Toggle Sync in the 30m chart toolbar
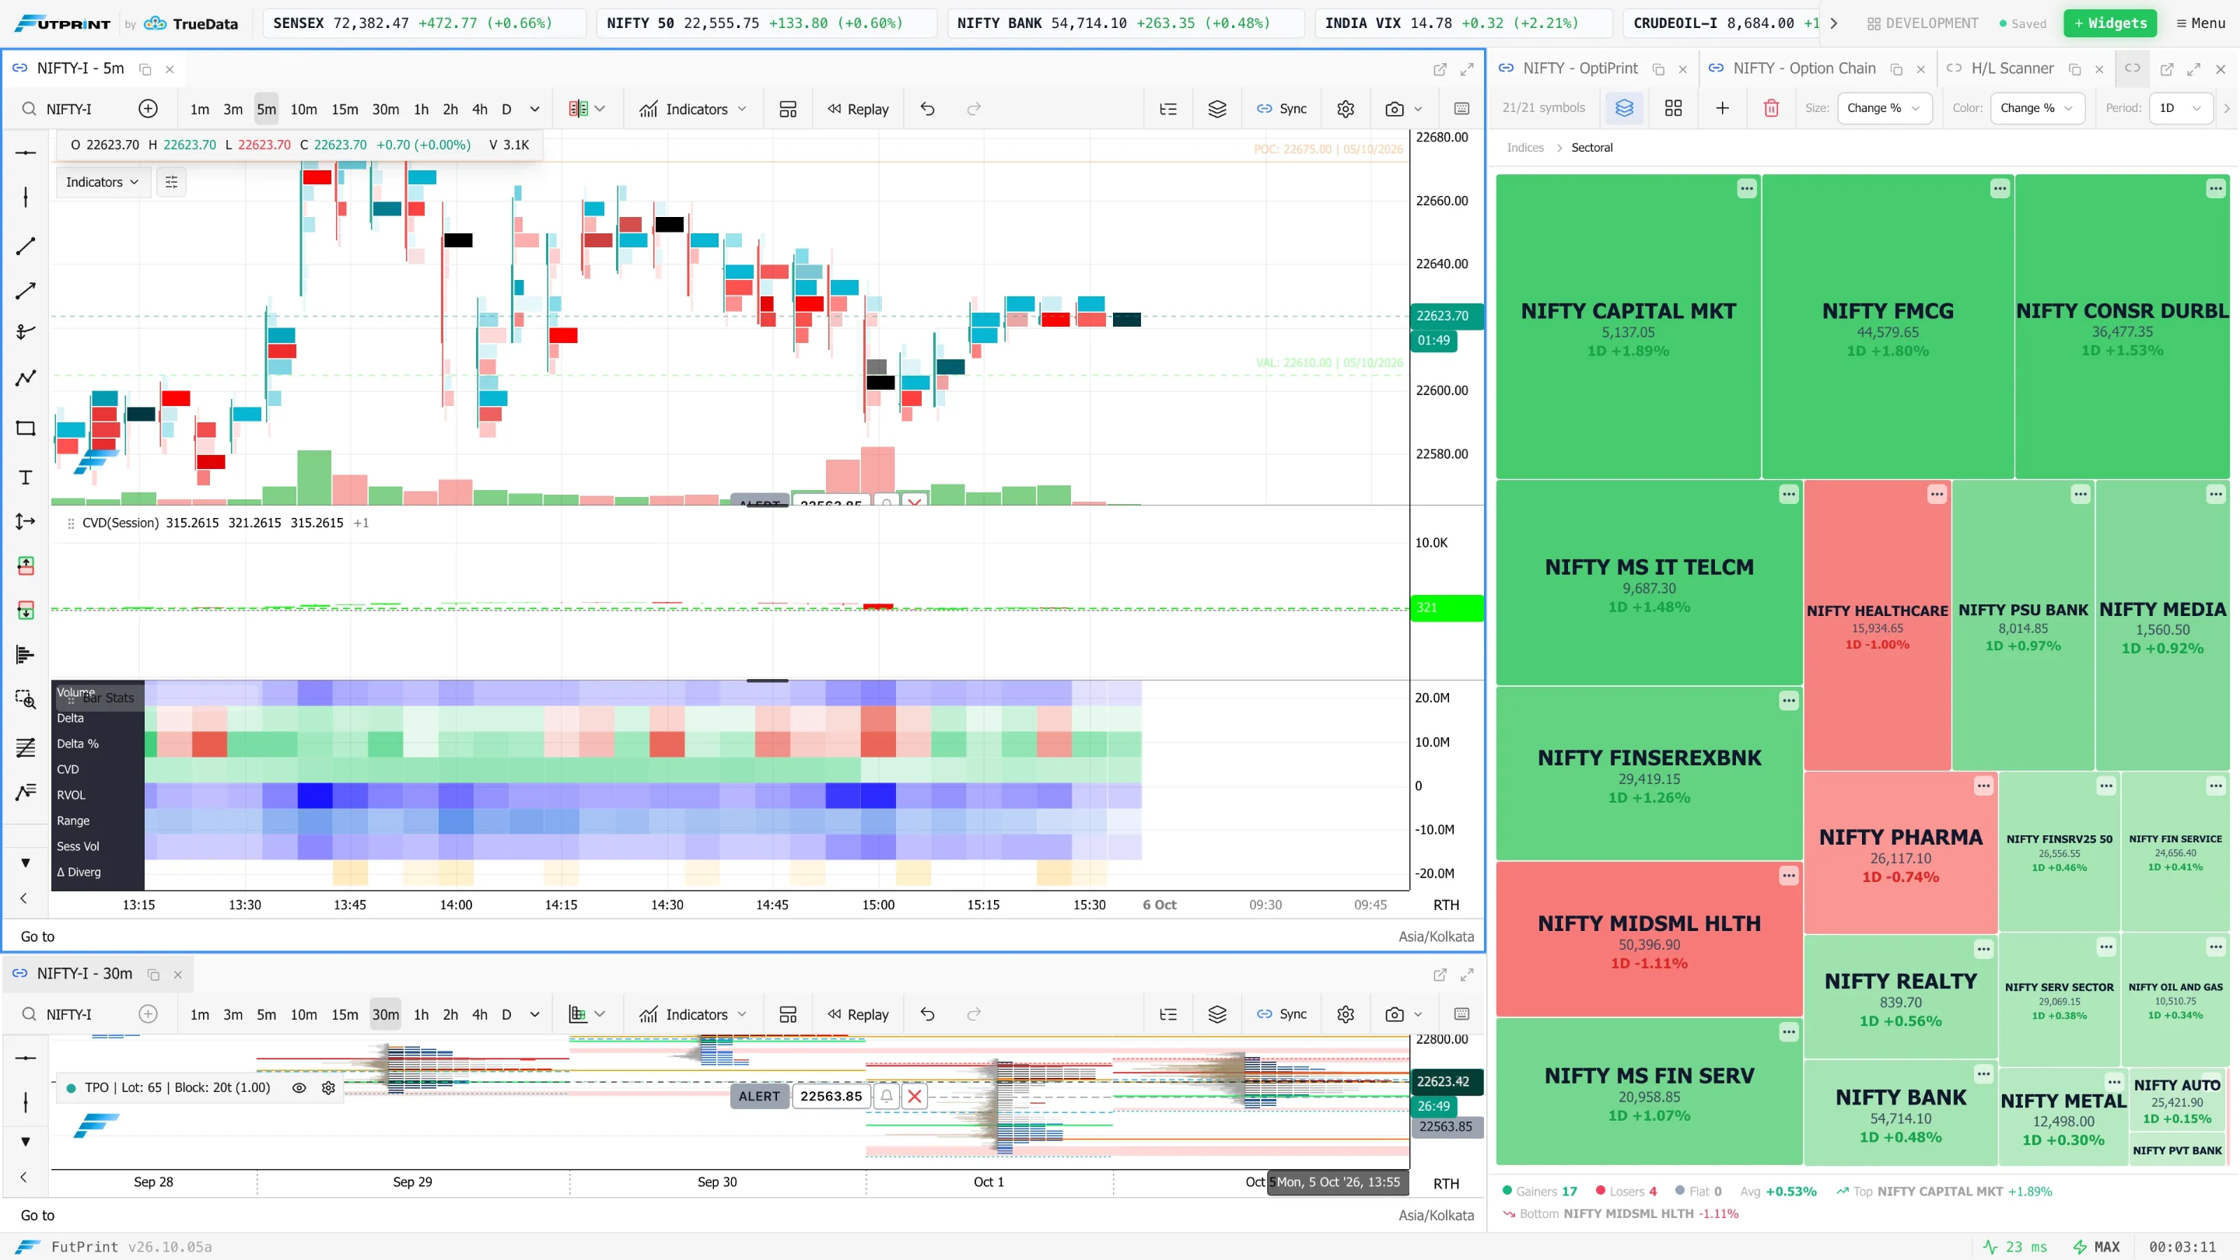Screen dimensions: 2240x1260 coord(1282,1014)
